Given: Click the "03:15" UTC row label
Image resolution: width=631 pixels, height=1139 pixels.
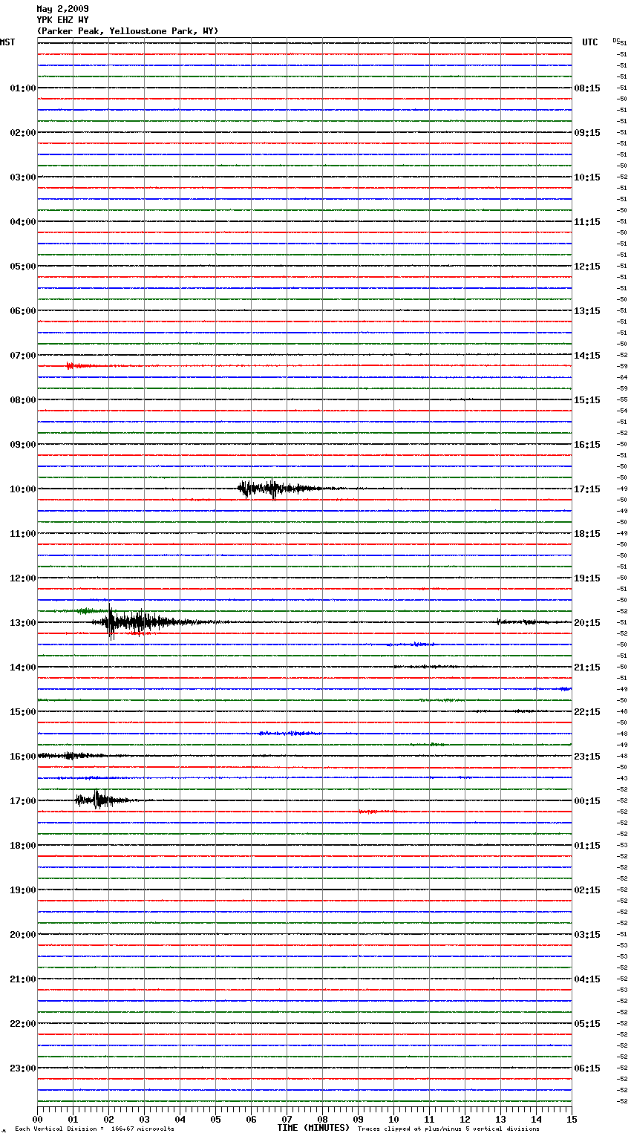Looking at the screenshot, I should [587, 935].
